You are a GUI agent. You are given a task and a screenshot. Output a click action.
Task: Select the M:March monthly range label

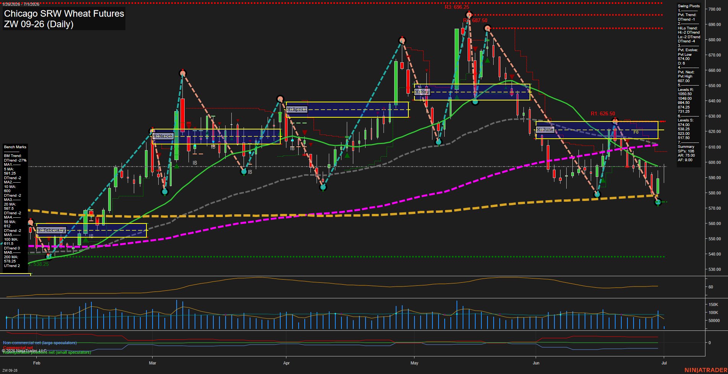click(x=163, y=136)
